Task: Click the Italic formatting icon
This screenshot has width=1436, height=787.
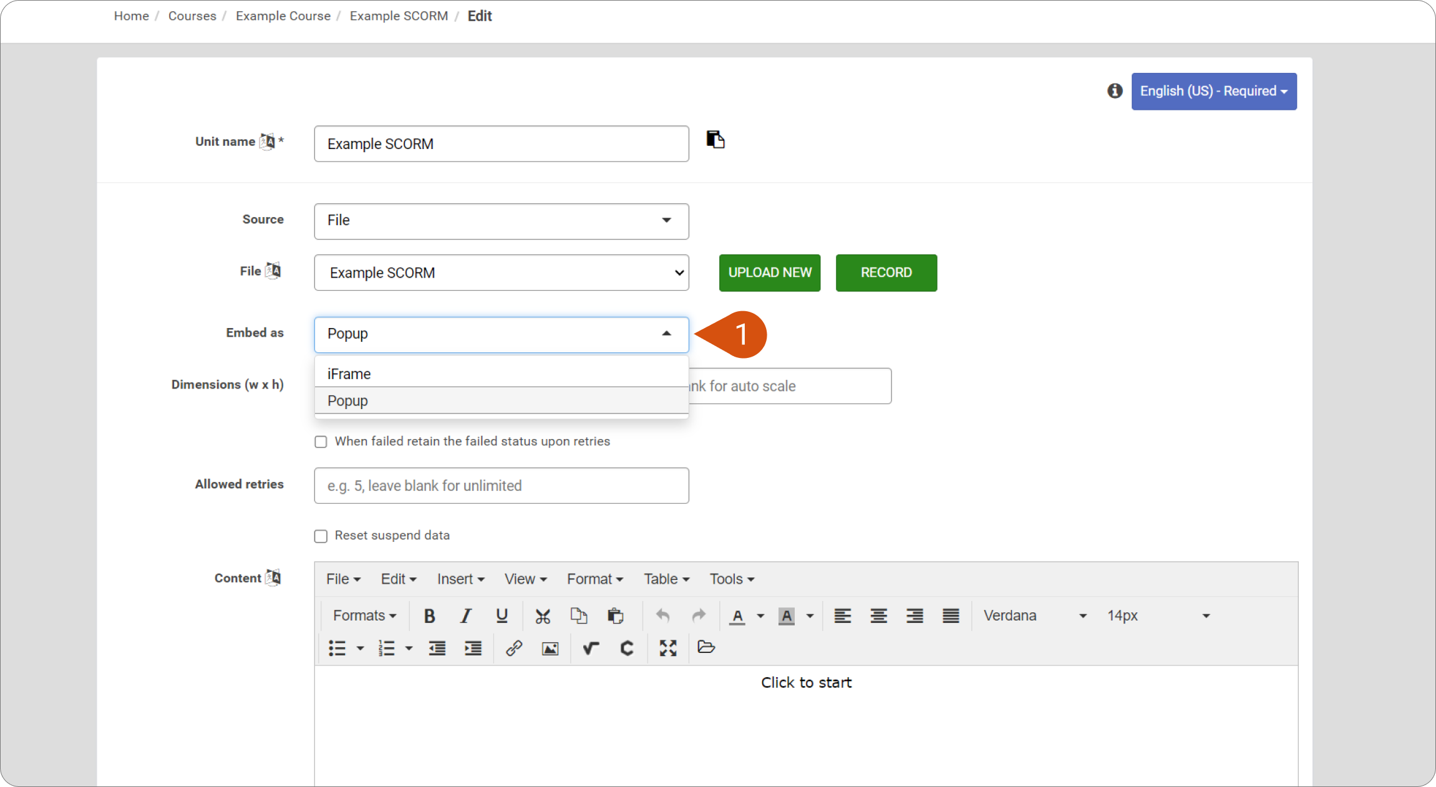Action: [x=465, y=616]
